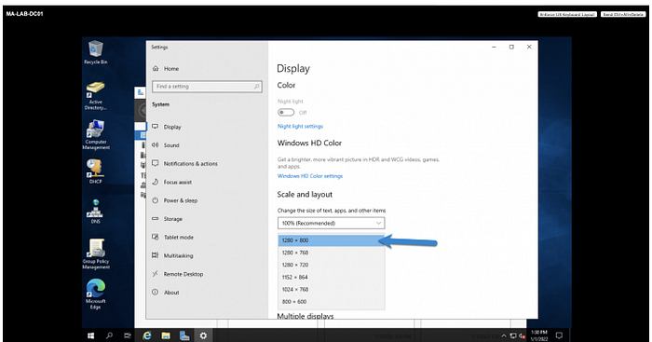The width and height of the screenshot is (652, 342).
Task: Click Enforce US Keyboard Layout button
Action: pos(567,14)
